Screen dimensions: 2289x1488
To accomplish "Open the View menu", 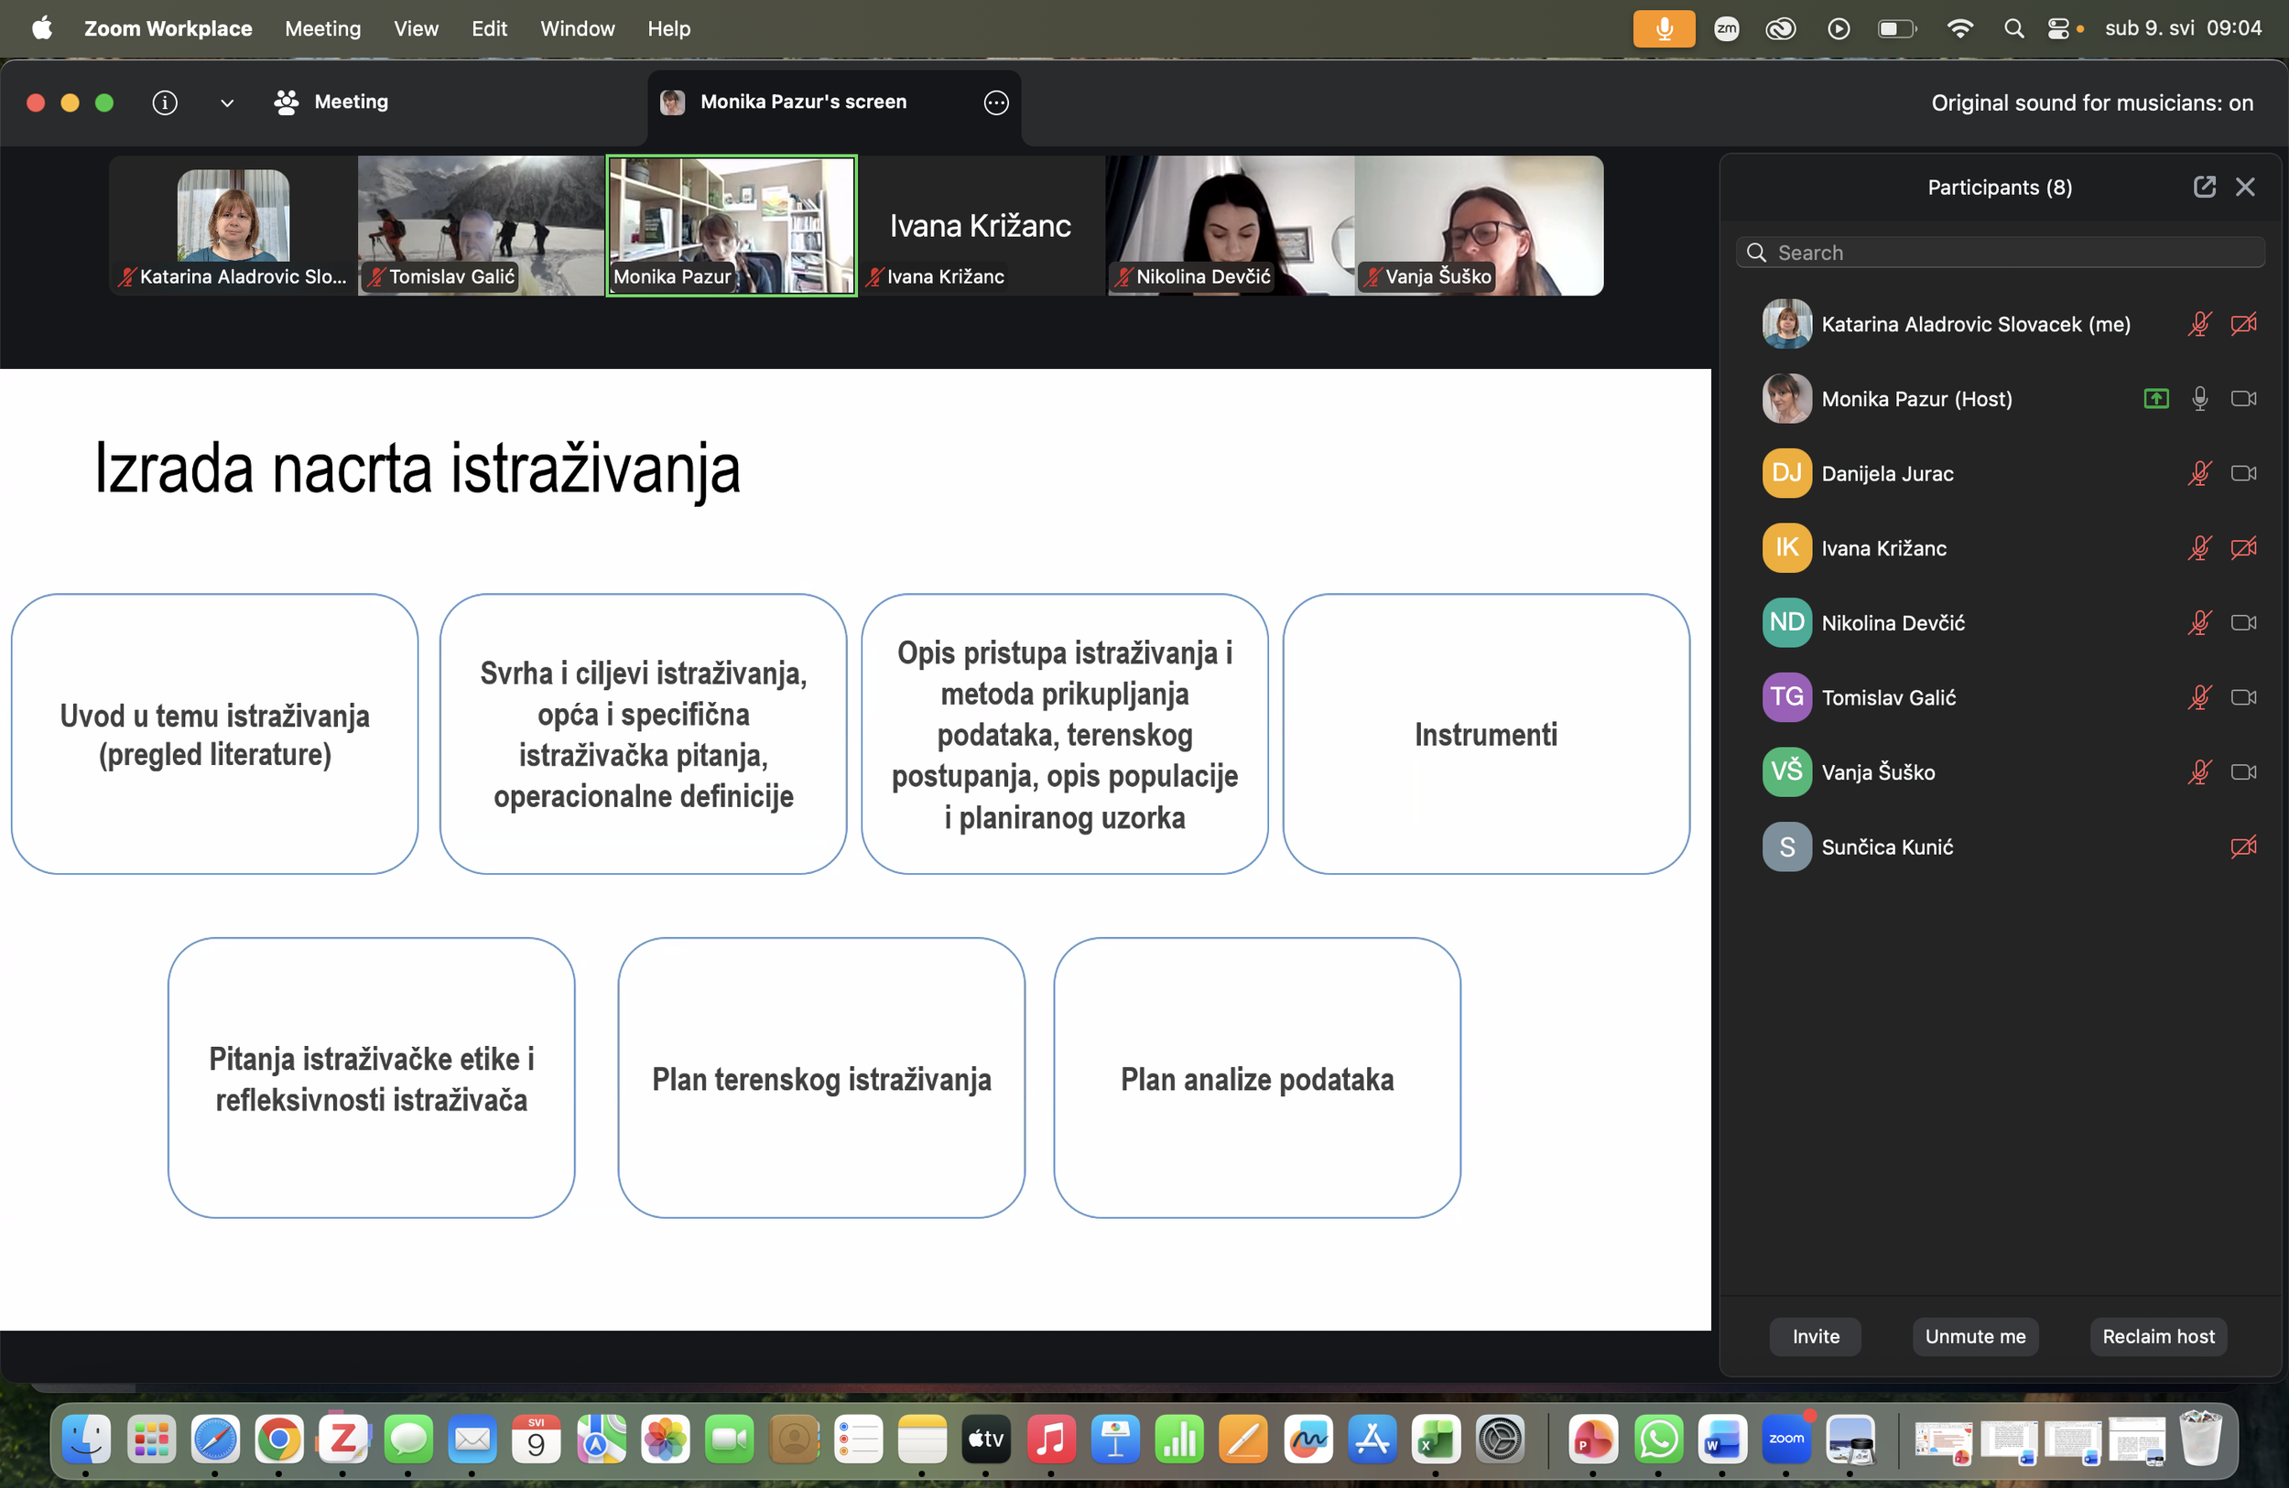I will click(x=416, y=29).
